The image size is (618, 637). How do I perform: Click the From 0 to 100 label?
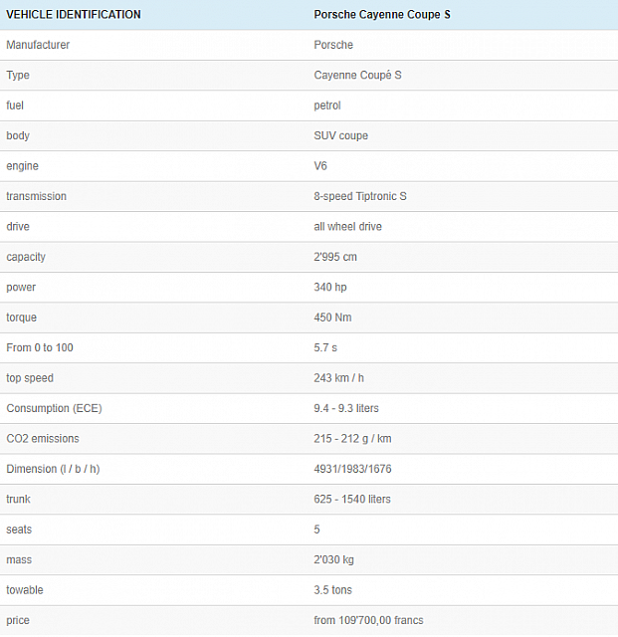pyautogui.click(x=40, y=347)
